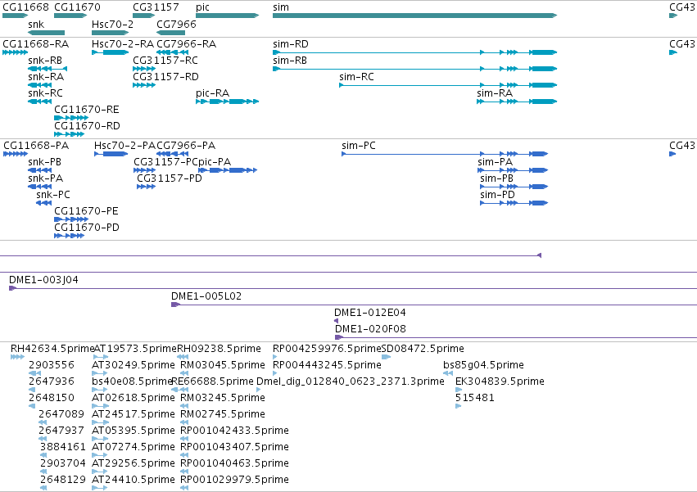Select the RP004259976.5prime EST label
697x492 pixels.
click(327, 349)
